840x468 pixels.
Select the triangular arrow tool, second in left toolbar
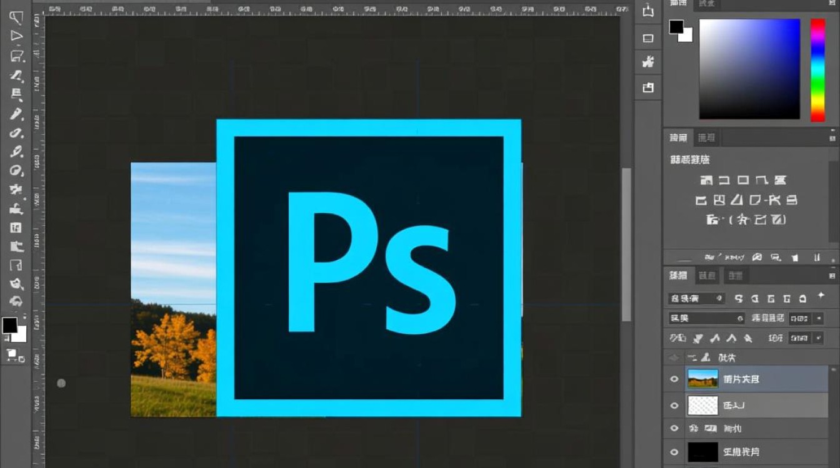[x=16, y=36]
